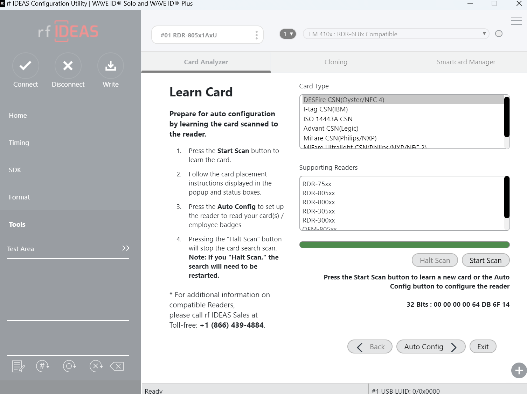Expand the Test Area panel
The image size is (527, 394).
point(126,248)
